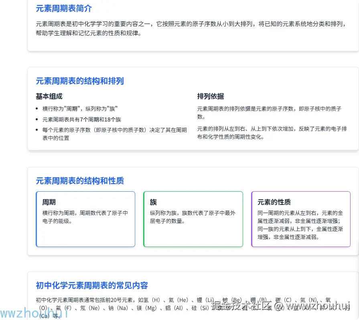Image resolution: width=359 pixels, height=320 pixels.
Task: Select bullet 横行称为"周期"，纵列称为"族"
Action: pyautogui.click(x=80, y=109)
